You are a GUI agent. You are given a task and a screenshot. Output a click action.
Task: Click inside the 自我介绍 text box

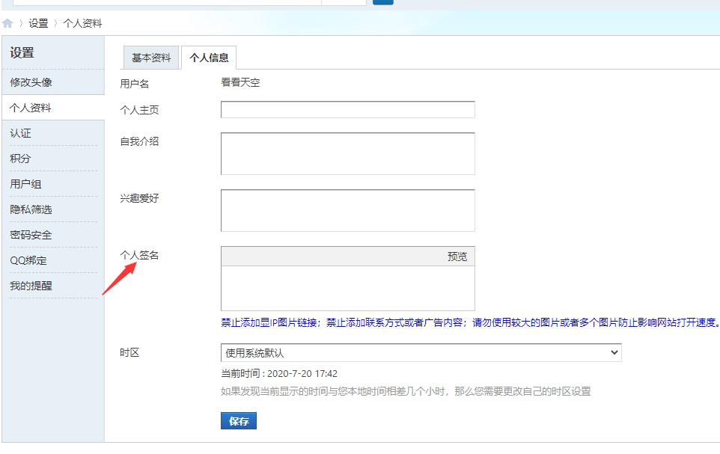coord(347,153)
